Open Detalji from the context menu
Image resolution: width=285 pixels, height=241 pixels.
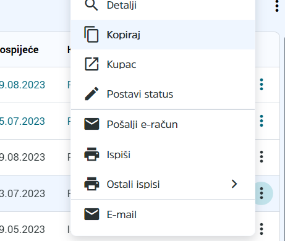(163, 5)
